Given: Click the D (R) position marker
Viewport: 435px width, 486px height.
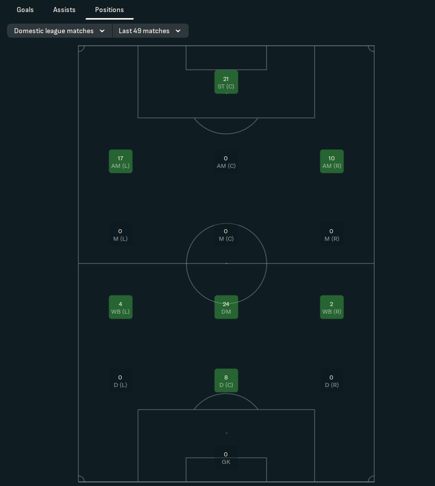Looking at the screenshot, I should 332,380.
